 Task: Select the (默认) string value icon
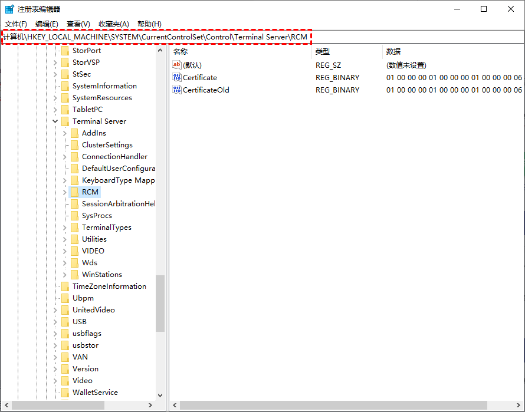(177, 65)
